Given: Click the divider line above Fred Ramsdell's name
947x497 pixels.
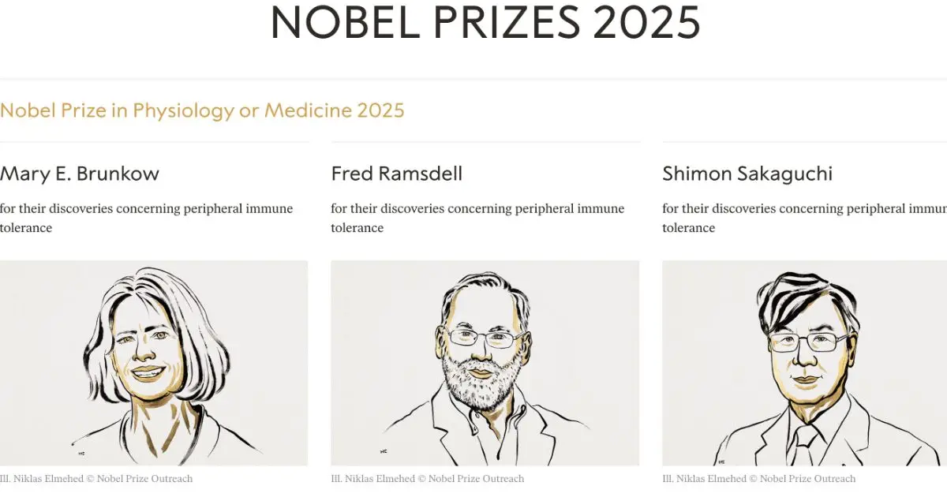Looking at the screenshot, I should pos(485,143).
